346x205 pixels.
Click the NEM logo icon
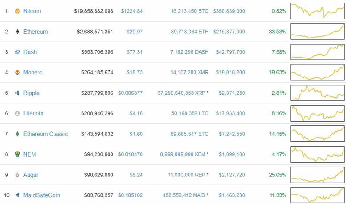(17, 154)
